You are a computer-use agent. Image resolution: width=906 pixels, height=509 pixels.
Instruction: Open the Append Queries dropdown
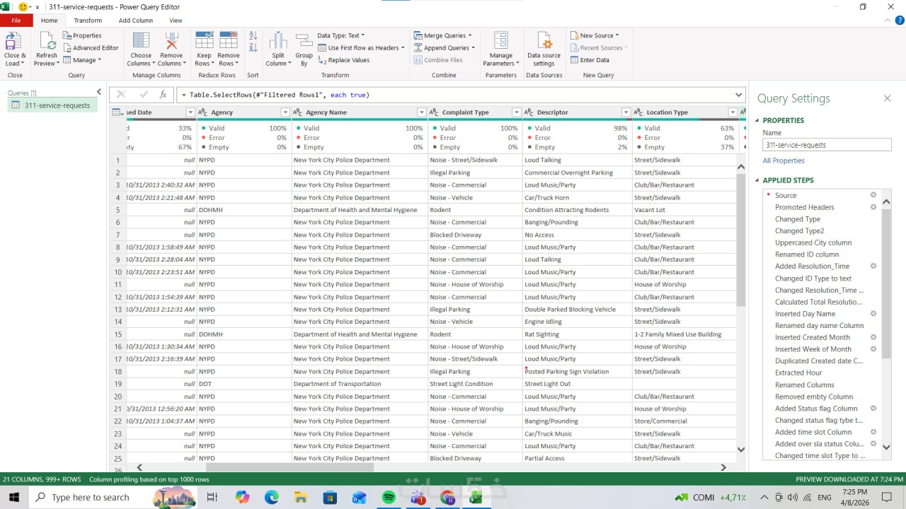point(445,48)
